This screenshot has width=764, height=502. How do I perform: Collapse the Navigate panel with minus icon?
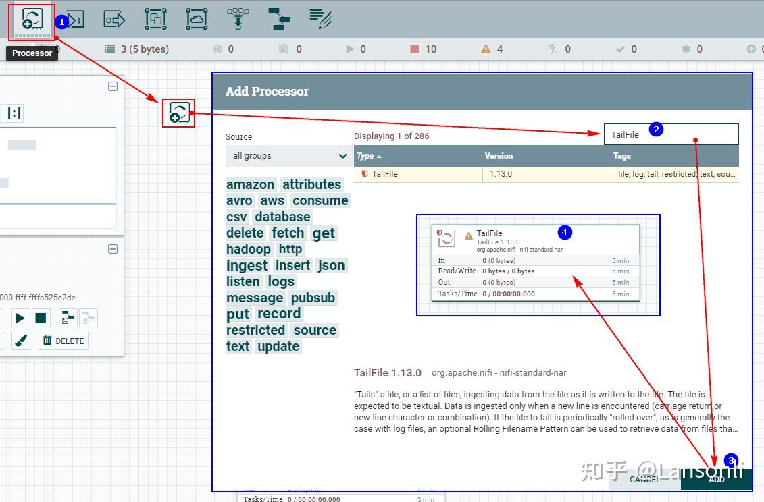tap(113, 86)
